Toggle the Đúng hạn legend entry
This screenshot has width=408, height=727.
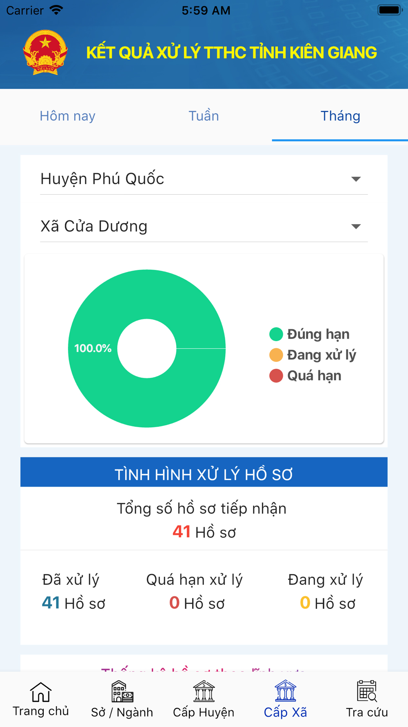coord(310,334)
